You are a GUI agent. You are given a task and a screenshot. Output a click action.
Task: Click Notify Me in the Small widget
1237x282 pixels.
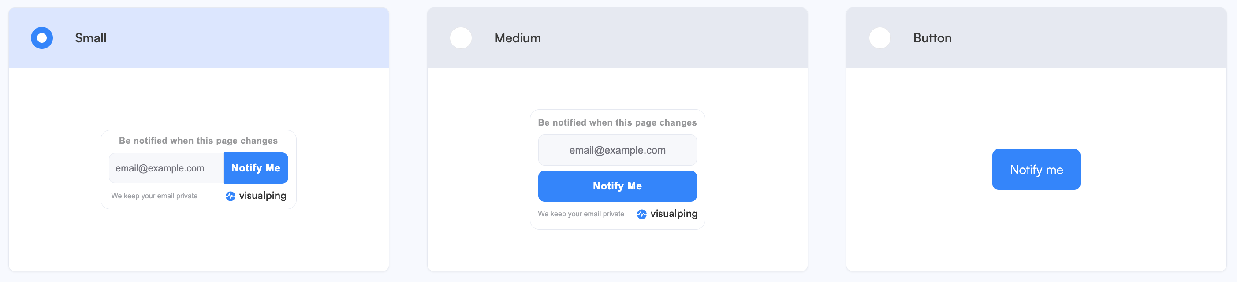click(x=256, y=168)
